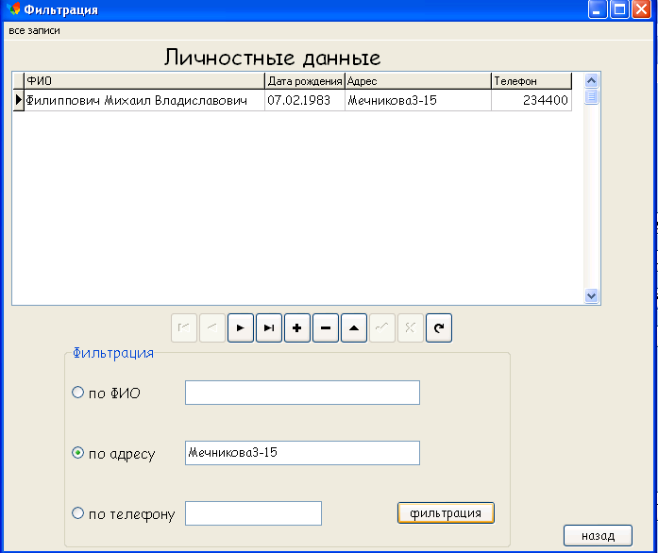Select the 'по адресу' radio button
This screenshot has width=658, height=553.
78,453
